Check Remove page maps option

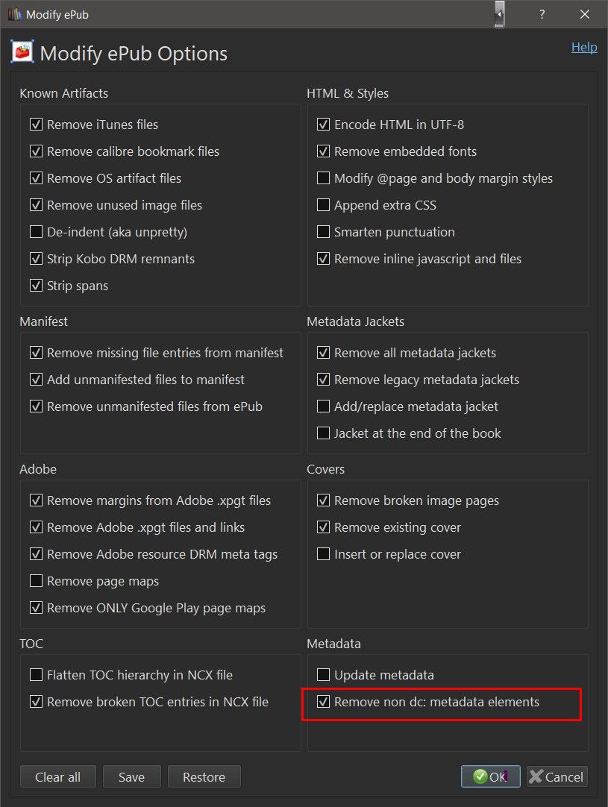[x=36, y=581]
